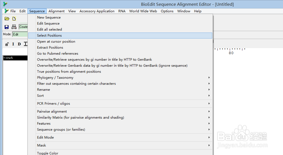Expand the Rename submenu
Image resolution: width=283 pixels, height=155 pixels.
[120, 90]
